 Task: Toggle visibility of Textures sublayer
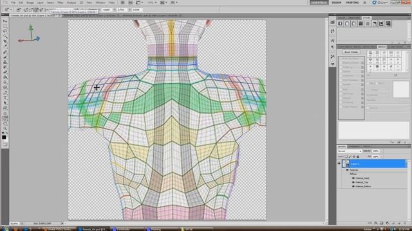click(348, 170)
